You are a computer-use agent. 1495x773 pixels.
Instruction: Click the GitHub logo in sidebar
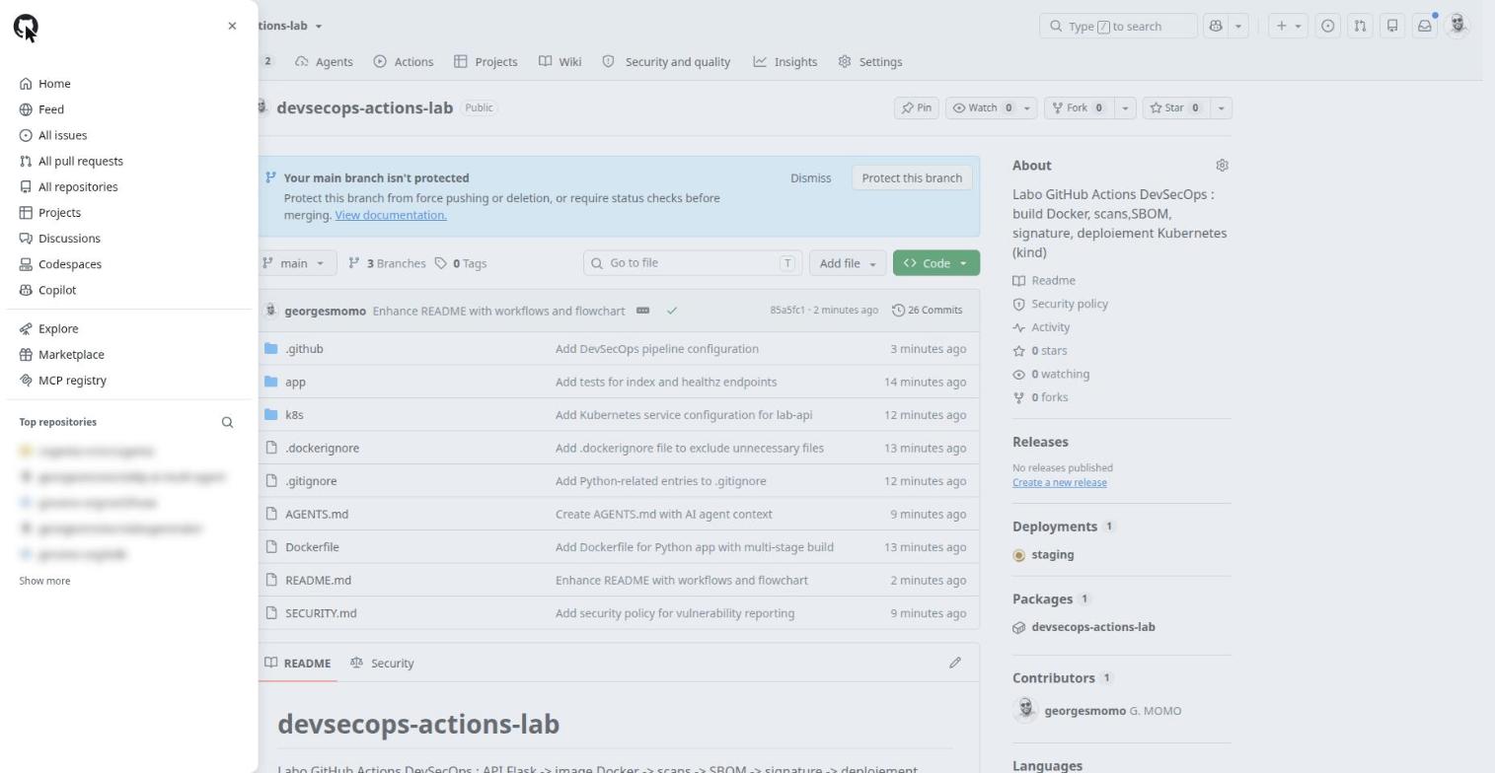pos(26,27)
